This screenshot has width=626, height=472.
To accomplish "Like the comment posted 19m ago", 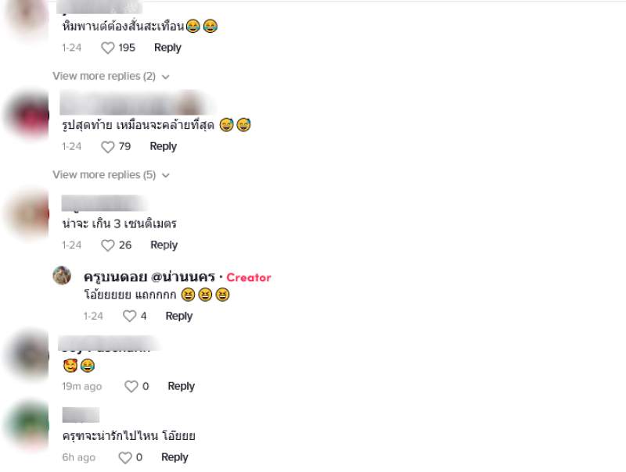I will tap(131, 386).
